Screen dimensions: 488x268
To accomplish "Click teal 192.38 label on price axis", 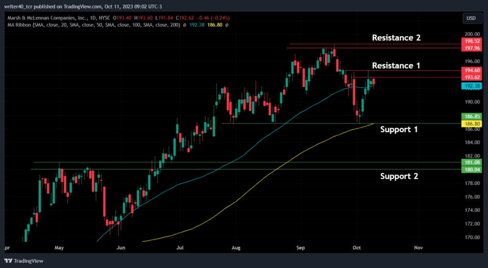I will pos(471,86).
